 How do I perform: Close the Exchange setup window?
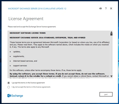click(x=111, y=9)
